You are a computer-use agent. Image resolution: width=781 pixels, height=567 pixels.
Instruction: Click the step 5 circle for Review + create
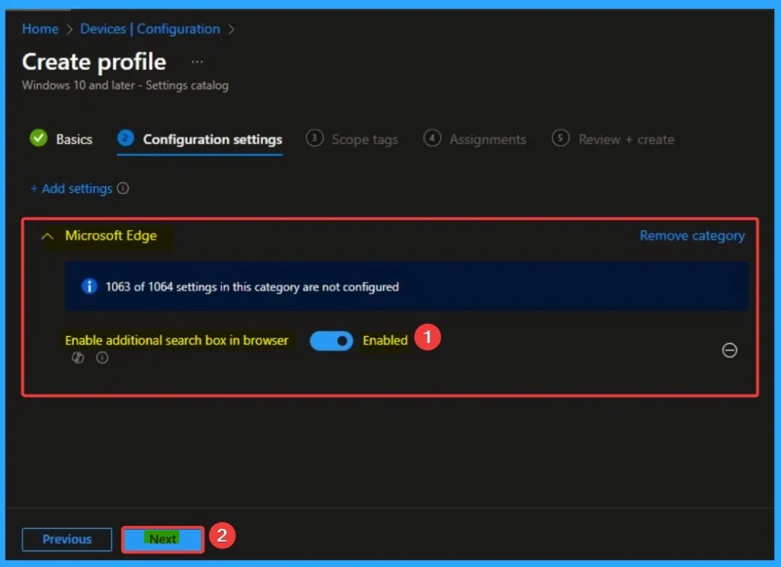[561, 138]
